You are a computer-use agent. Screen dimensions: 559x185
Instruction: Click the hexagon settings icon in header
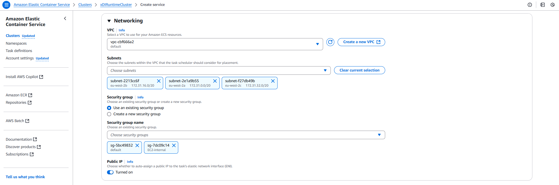click(552, 5)
